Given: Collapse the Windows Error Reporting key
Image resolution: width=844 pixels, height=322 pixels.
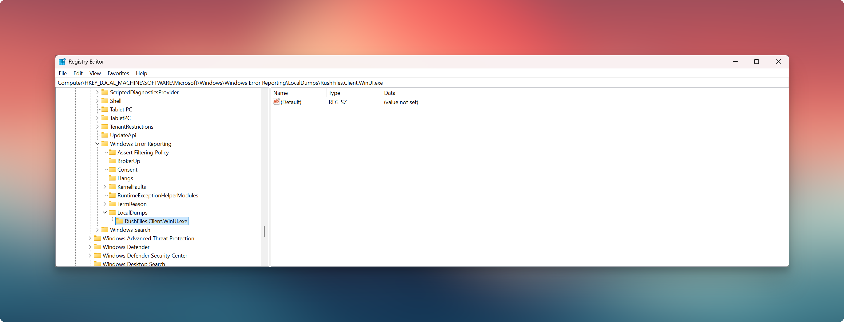Looking at the screenshot, I should 97,144.
